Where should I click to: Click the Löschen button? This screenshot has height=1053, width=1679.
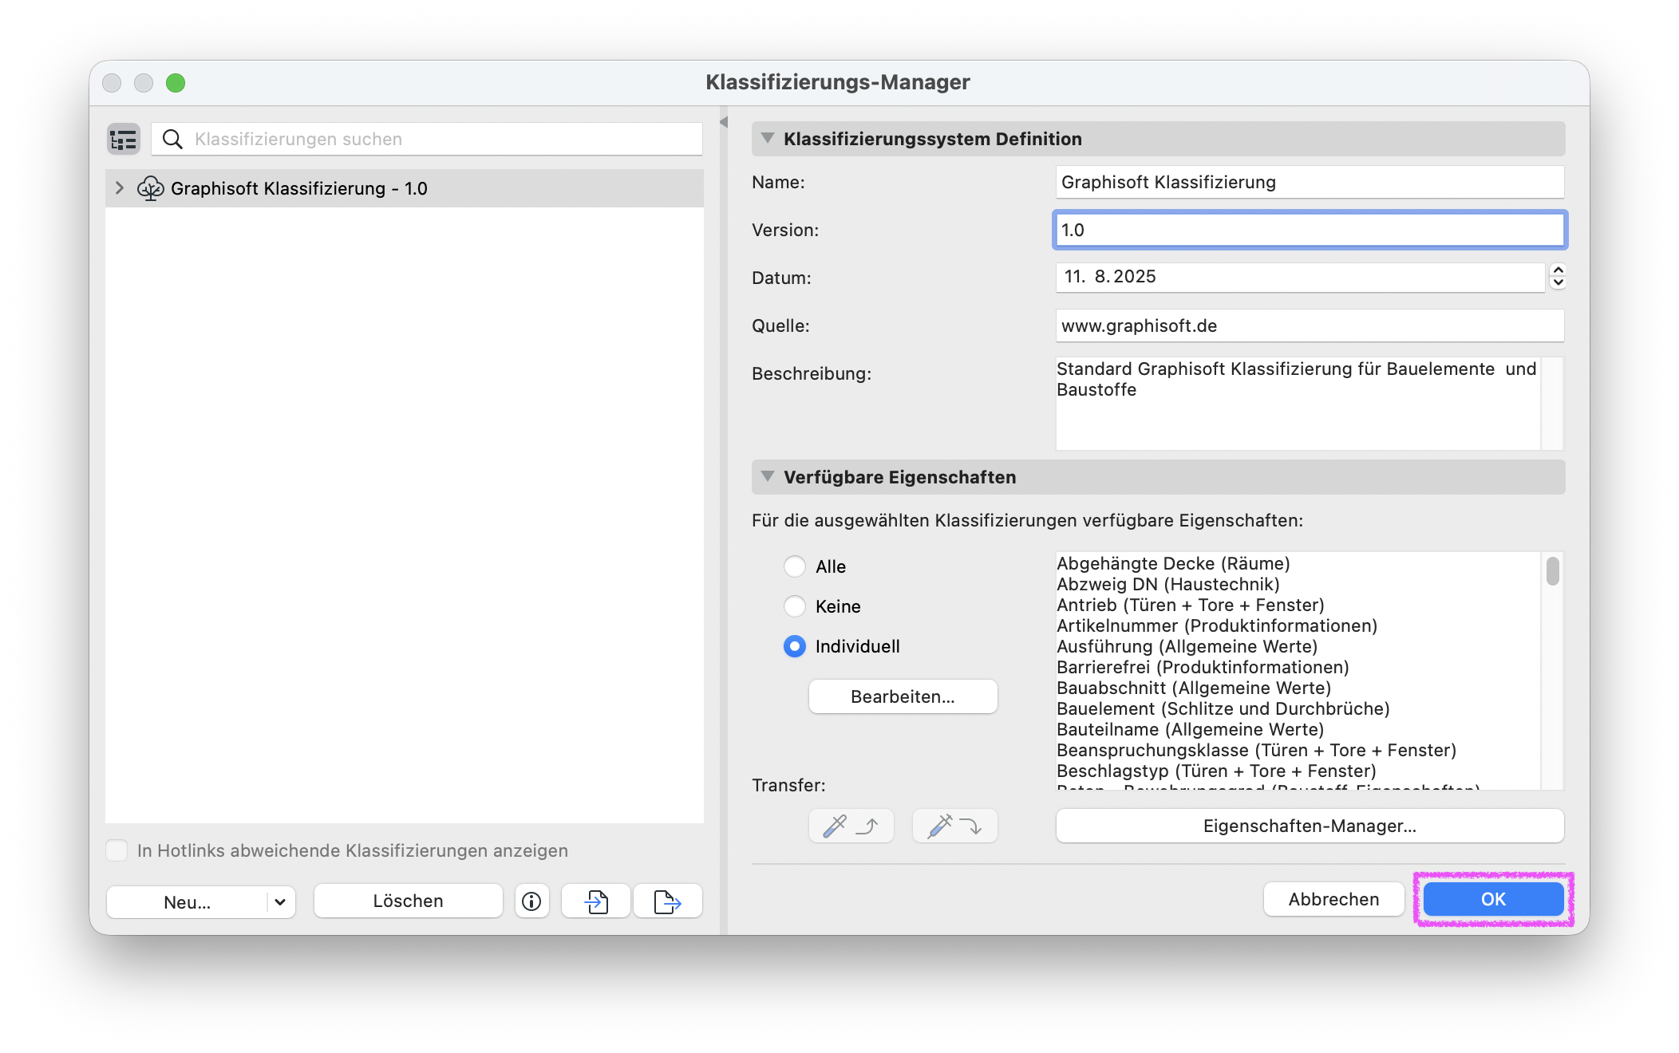pos(408,901)
